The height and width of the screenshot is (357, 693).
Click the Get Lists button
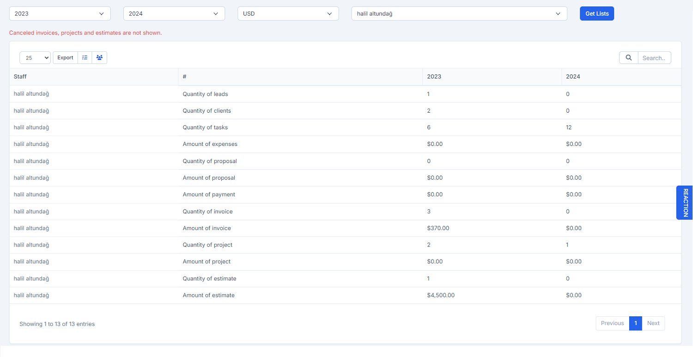[x=597, y=13]
